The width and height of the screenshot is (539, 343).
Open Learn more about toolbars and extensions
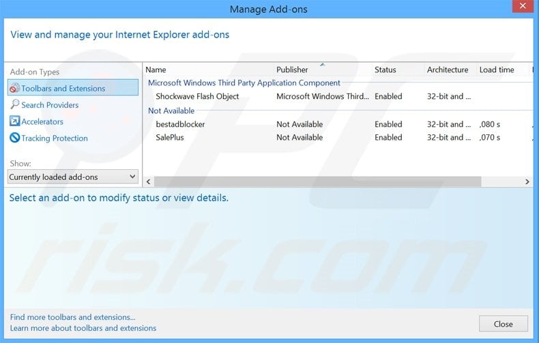pyautogui.click(x=83, y=328)
